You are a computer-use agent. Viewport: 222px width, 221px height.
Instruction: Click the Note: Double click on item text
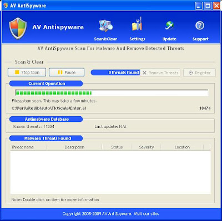[55, 199]
